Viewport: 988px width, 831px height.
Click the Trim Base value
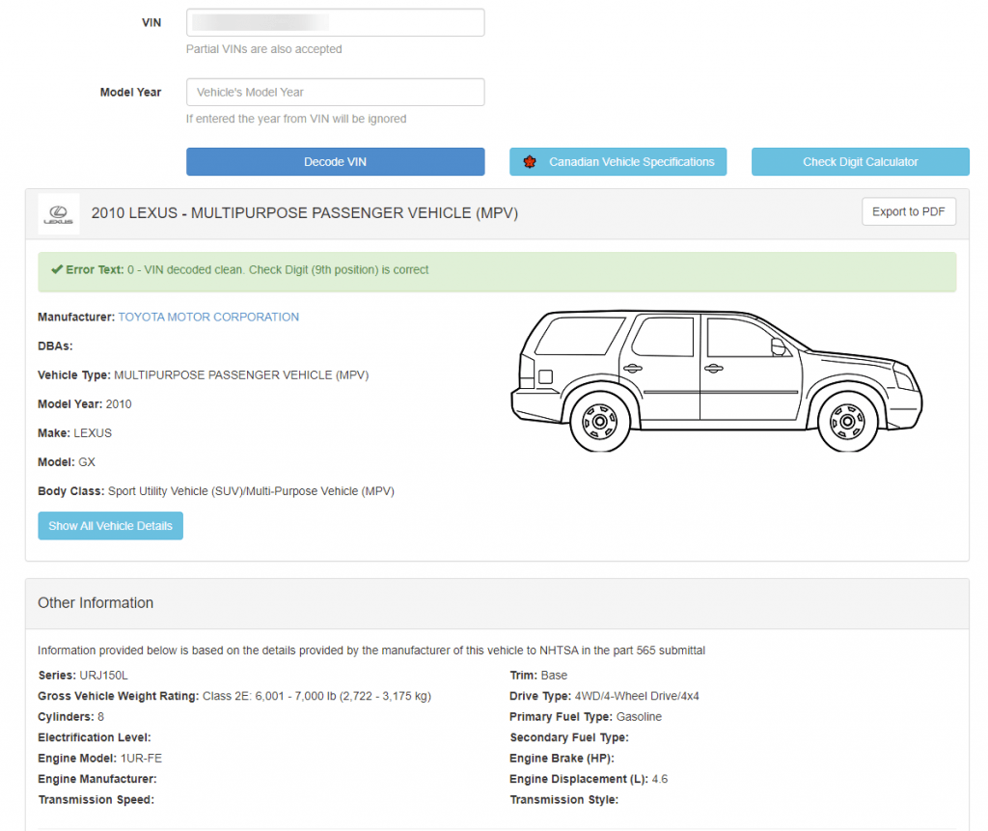554,676
